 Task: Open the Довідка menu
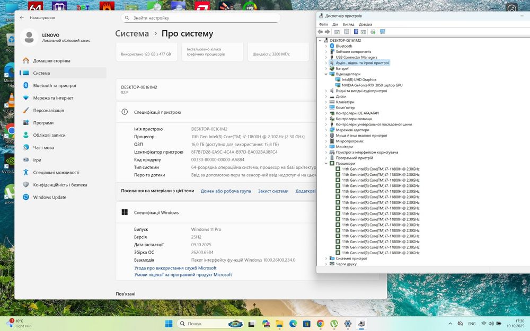pyautogui.click(x=365, y=24)
